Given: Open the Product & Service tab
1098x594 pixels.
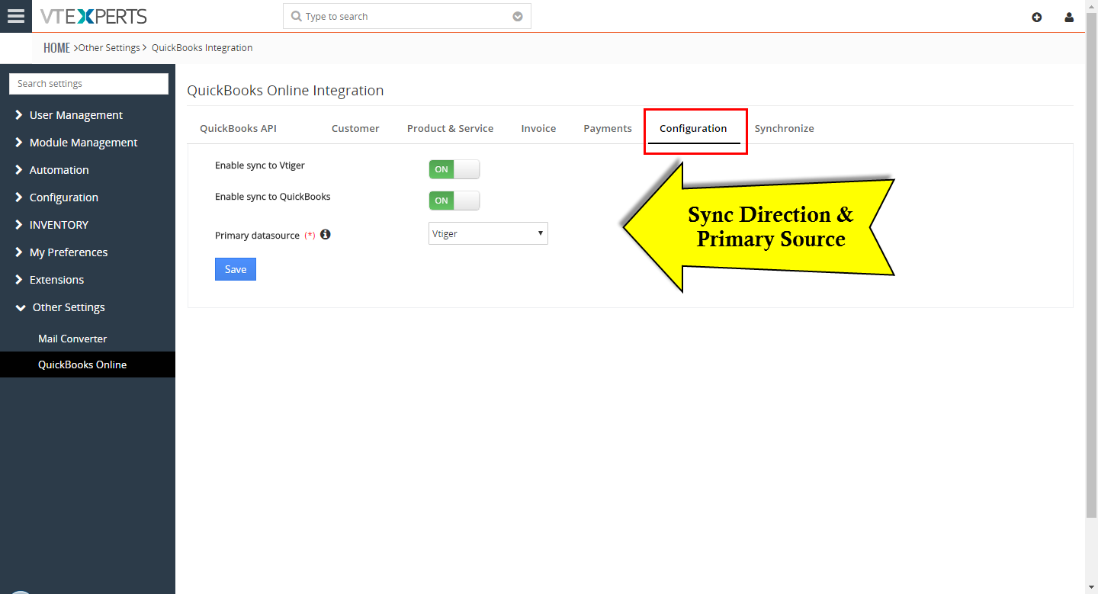Looking at the screenshot, I should 450,128.
